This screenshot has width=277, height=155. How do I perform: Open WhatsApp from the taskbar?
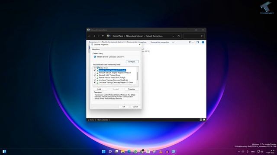point(135,152)
